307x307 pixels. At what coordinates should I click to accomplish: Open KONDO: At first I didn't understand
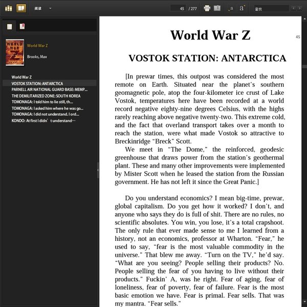coord(43,120)
